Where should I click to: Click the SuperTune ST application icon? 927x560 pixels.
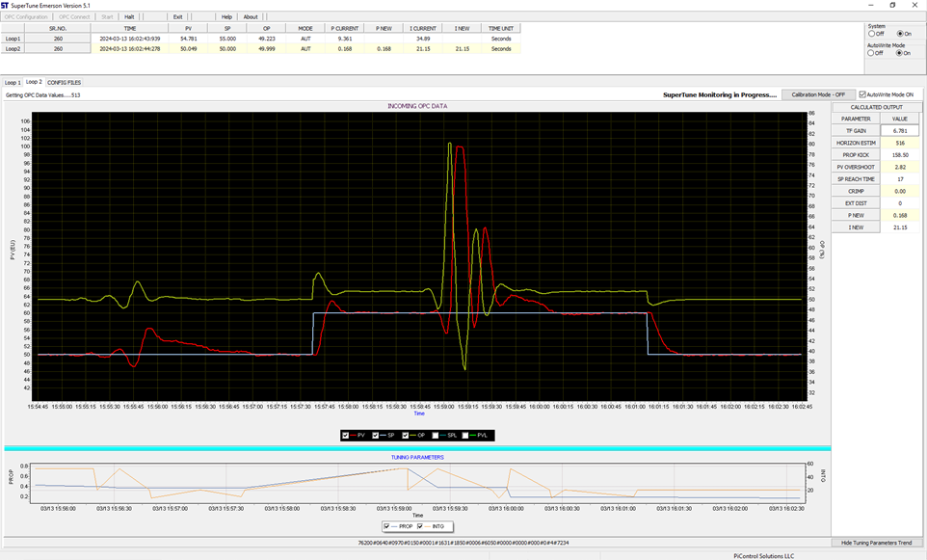point(6,5)
